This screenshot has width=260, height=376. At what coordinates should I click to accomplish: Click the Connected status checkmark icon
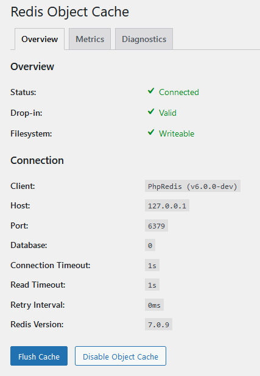[151, 91]
